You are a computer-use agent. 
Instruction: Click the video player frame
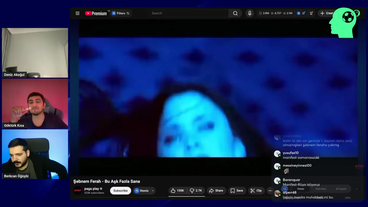click(218, 97)
